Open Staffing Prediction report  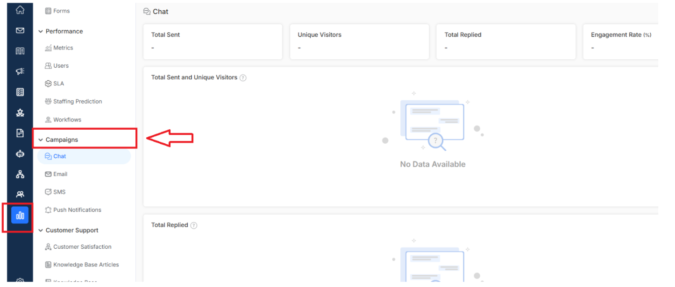(x=73, y=101)
